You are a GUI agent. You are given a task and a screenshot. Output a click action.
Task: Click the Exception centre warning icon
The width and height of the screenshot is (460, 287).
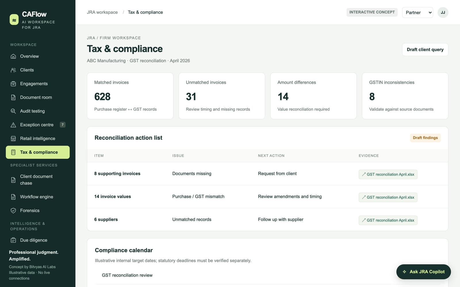click(x=13, y=125)
